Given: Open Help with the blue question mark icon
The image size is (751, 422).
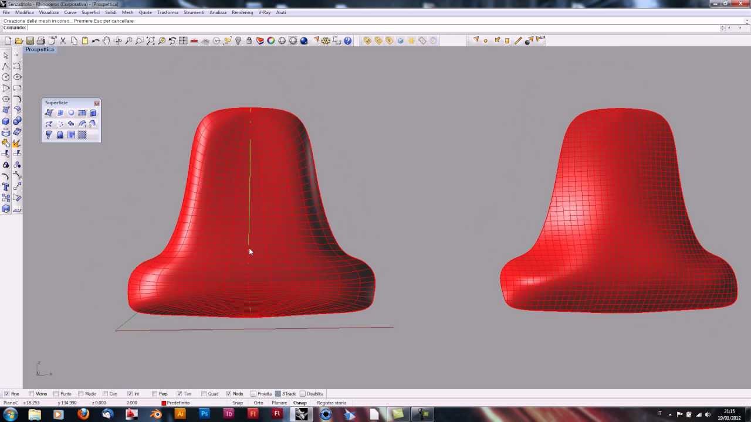Looking at the screenshot, I should (x=347, y=40).
